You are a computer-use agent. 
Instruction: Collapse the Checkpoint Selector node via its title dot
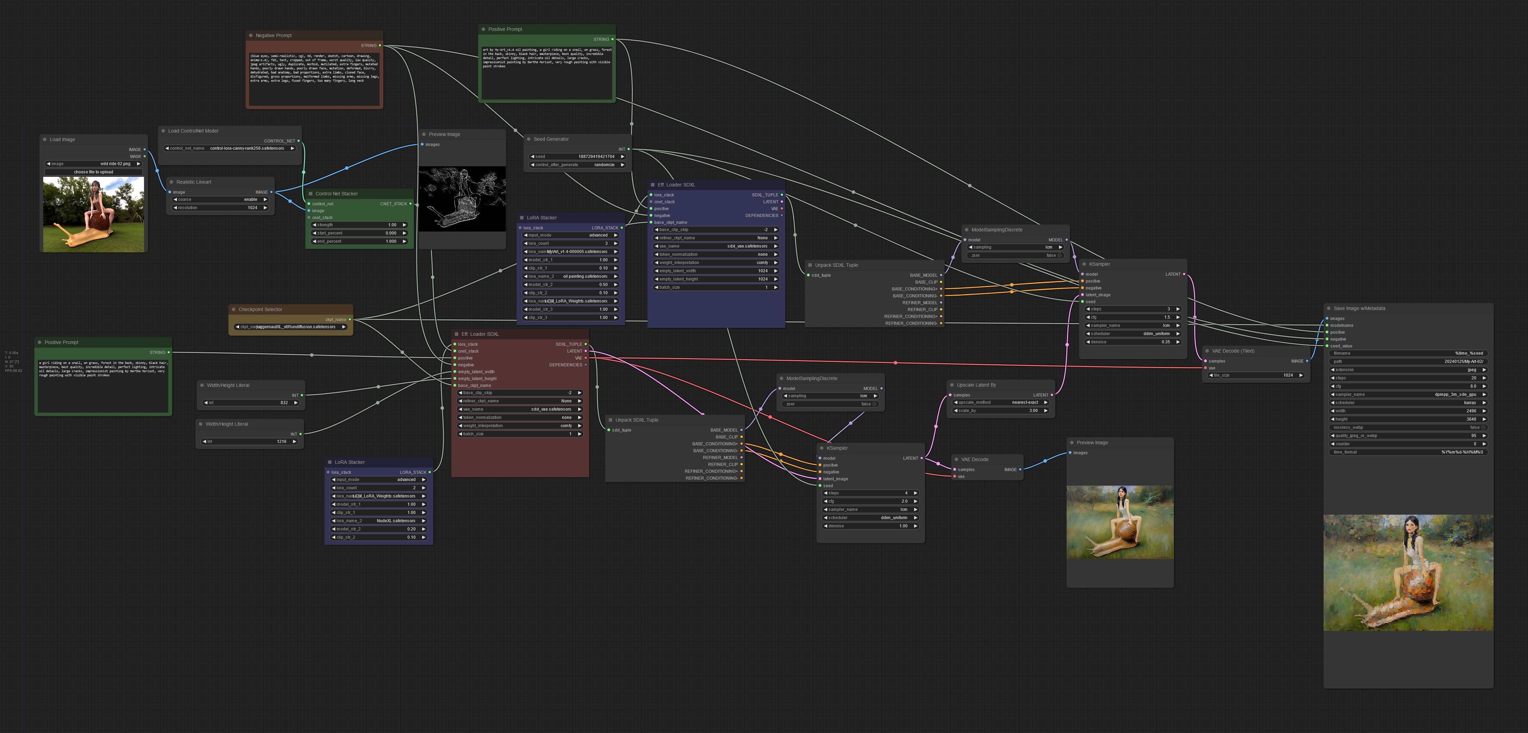tap(234, 310)
